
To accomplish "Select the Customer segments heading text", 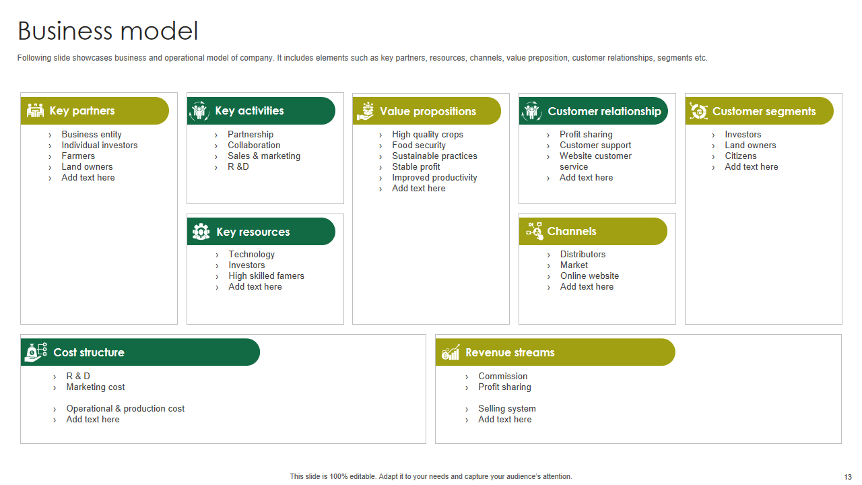I will point(764,111).
